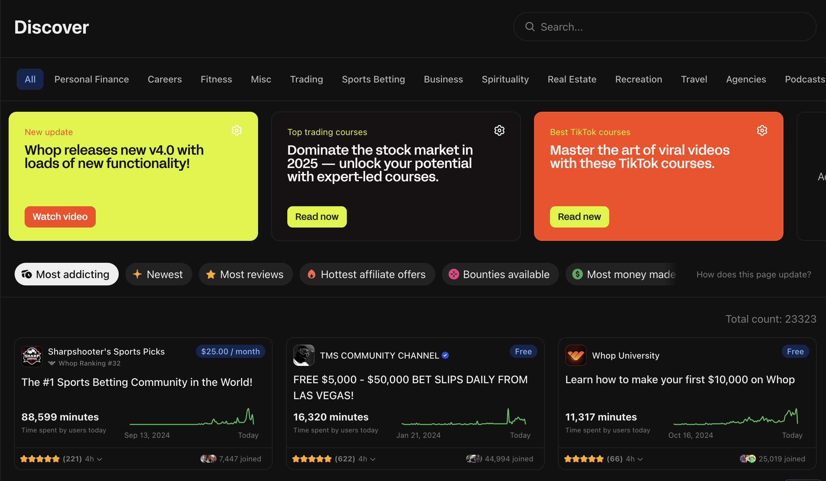Screen dimensions: 826x481
Task: Open settings gear on the yellow v4.0 banner
Action: 236,130
